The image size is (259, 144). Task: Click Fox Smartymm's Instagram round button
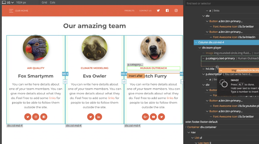click(x=36, y=117)
